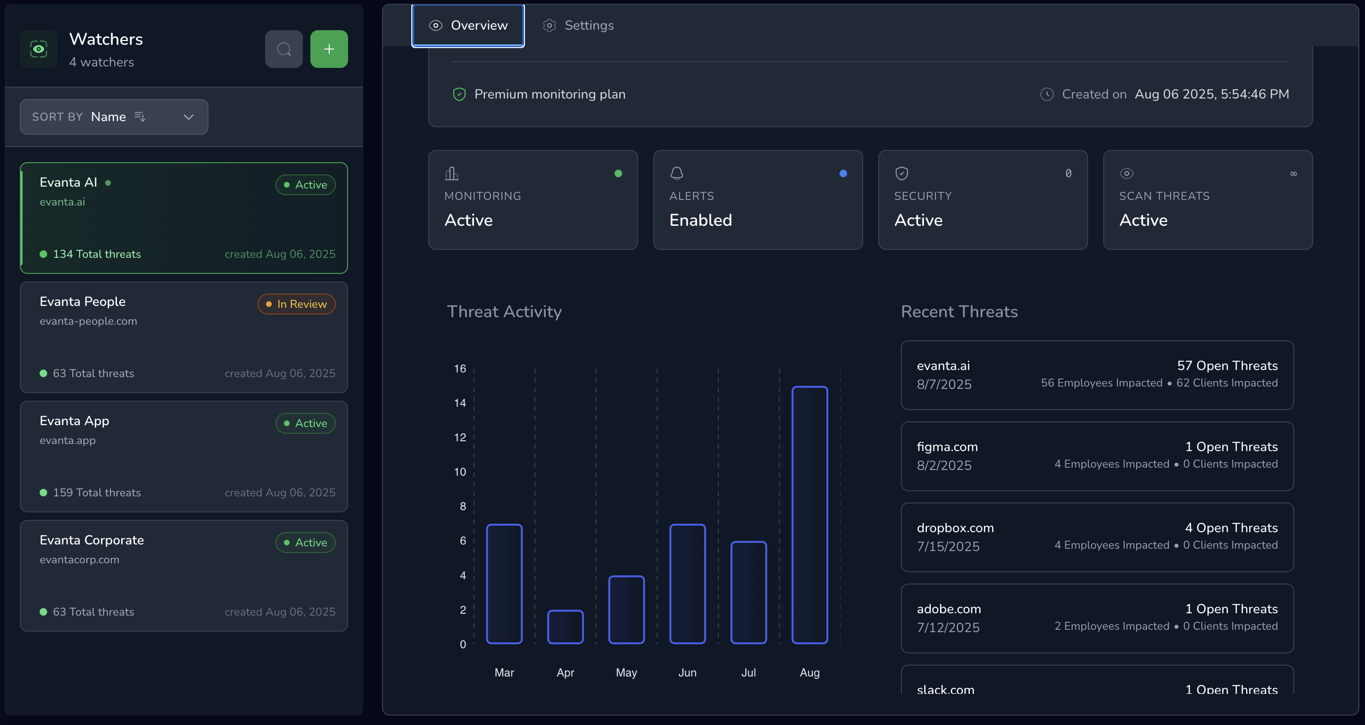Click the March bar in Threat Activity chart
The width and height of the screenshot is (1365, 725).
(505, 584)
